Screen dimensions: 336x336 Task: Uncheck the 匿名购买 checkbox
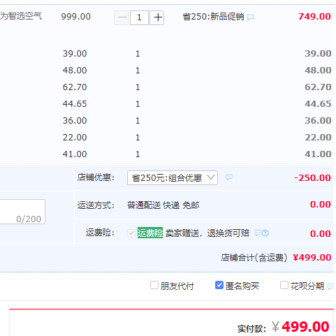(x=219, y=285)
